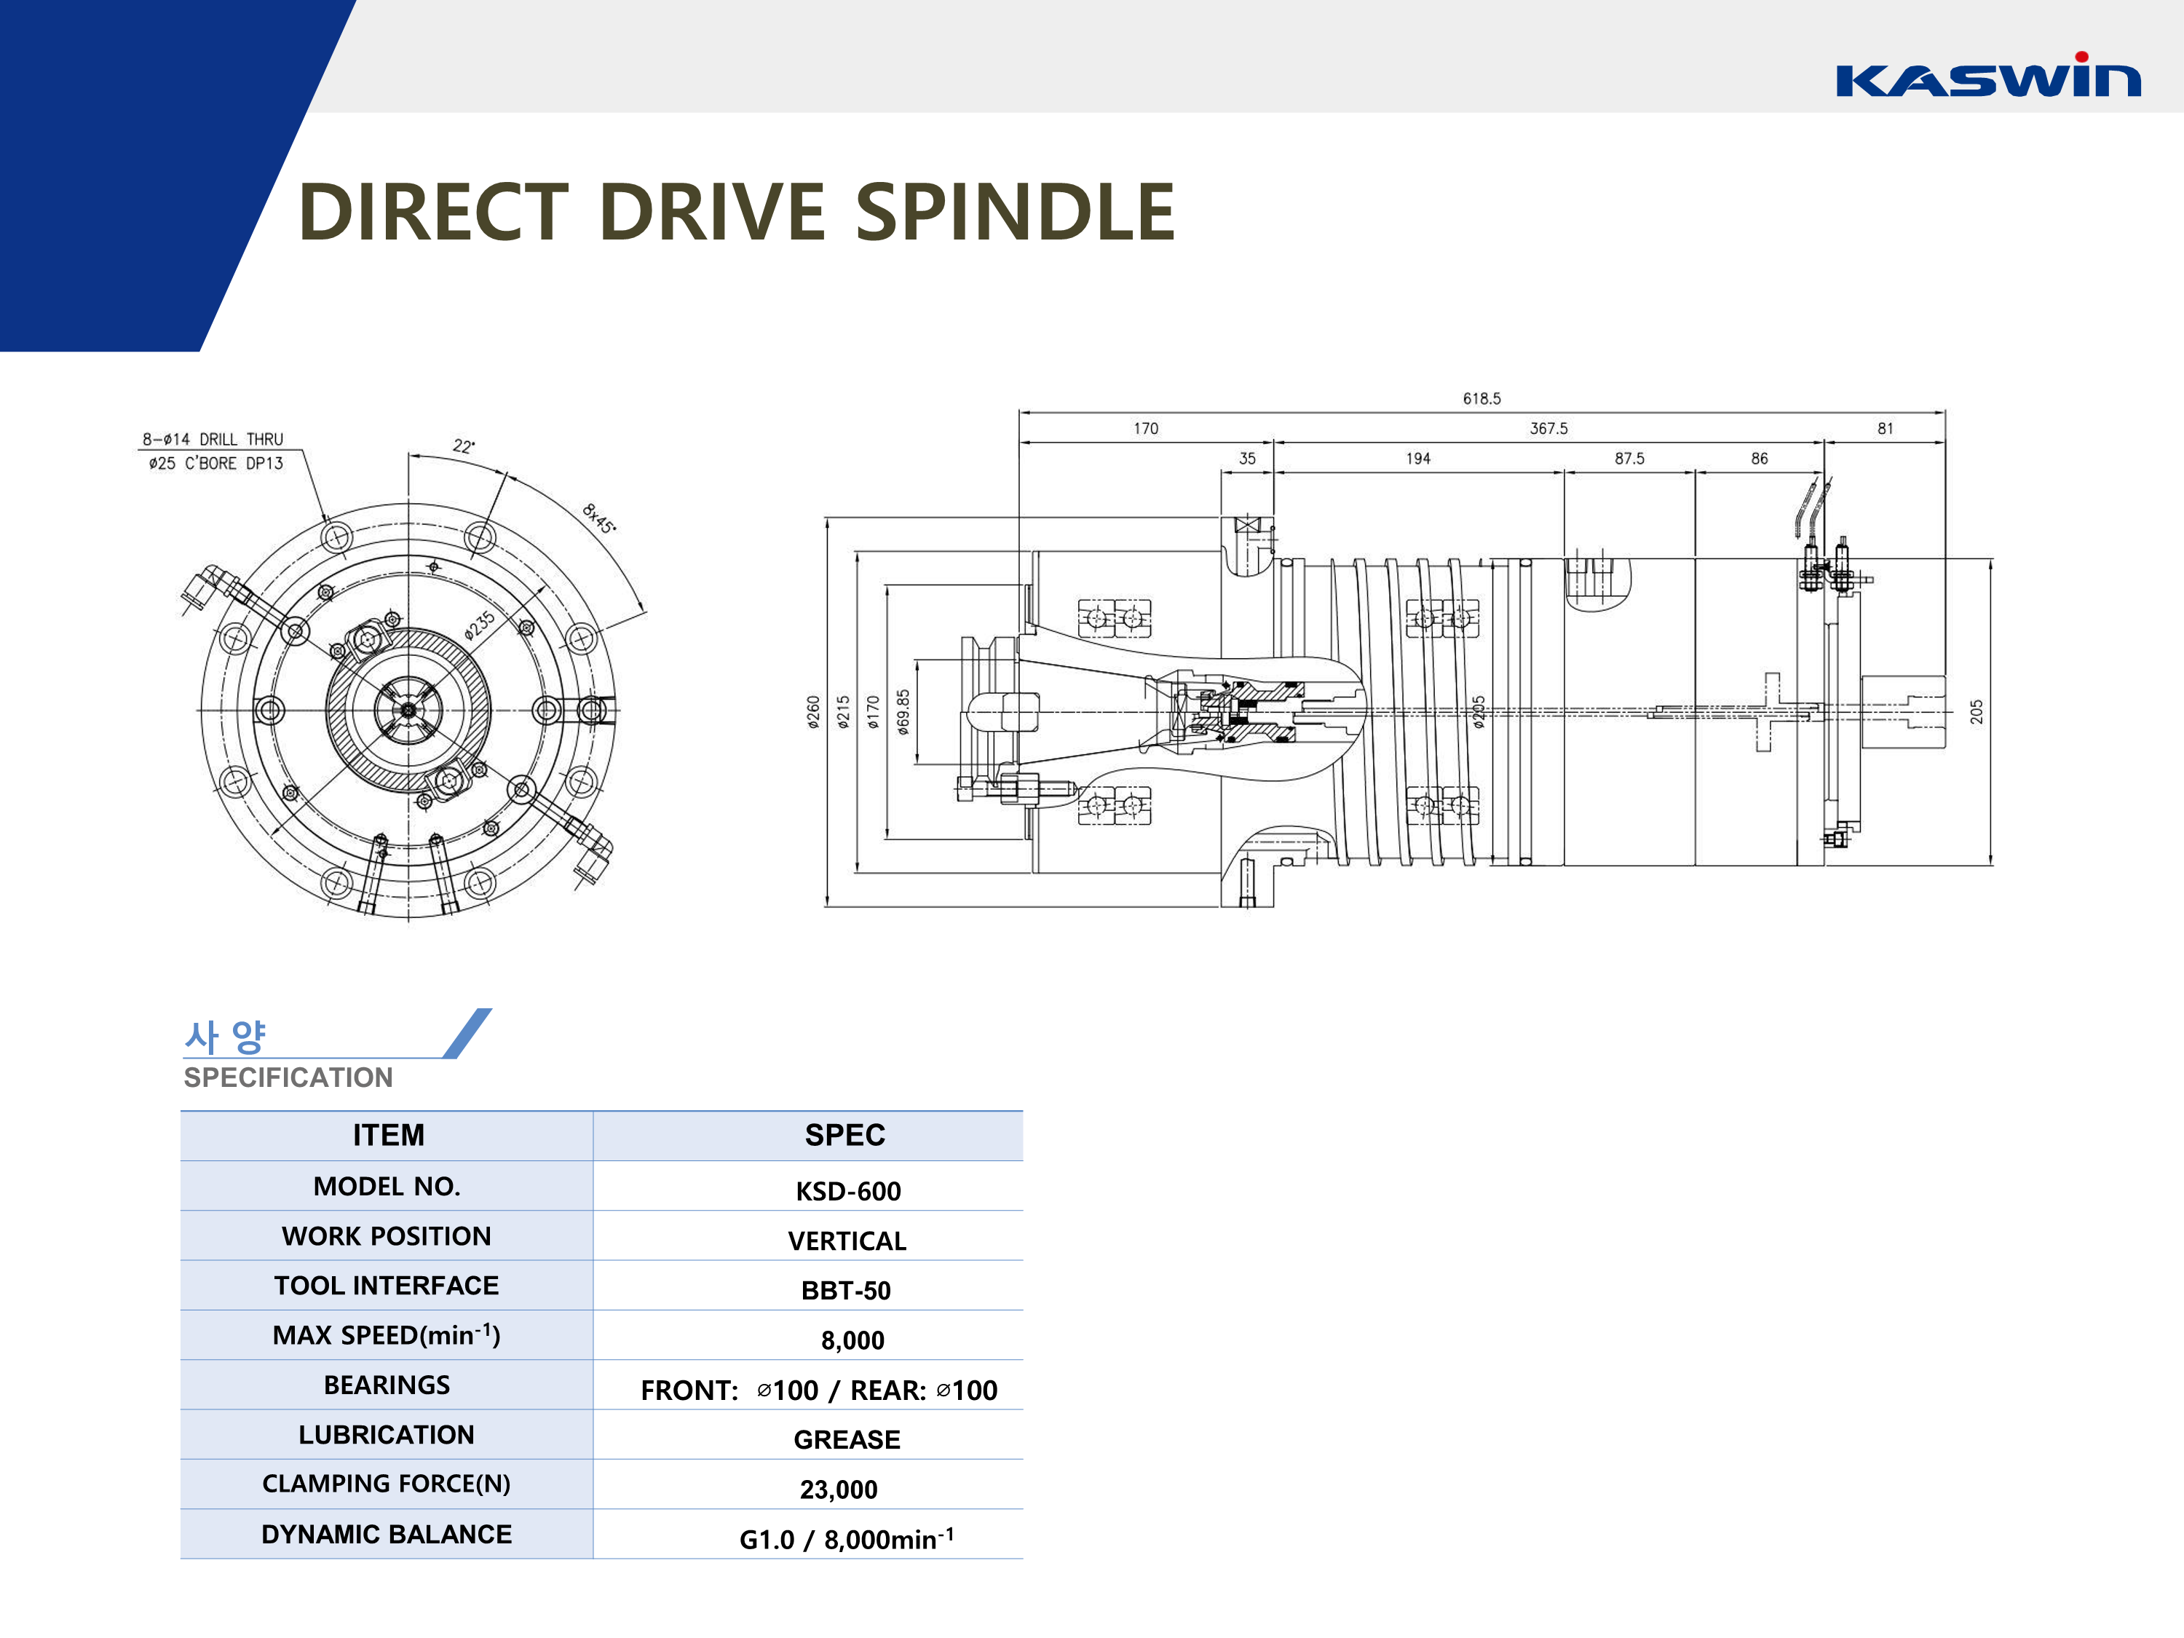Screen dimensions: 2184x1638
Task: Click the DIRECT DRIVE SPINDLE title
Action: [737, 211]
